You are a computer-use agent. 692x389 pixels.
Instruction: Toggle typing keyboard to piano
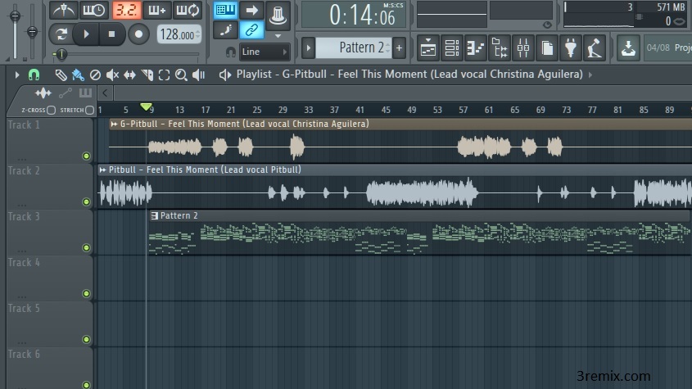225,10
